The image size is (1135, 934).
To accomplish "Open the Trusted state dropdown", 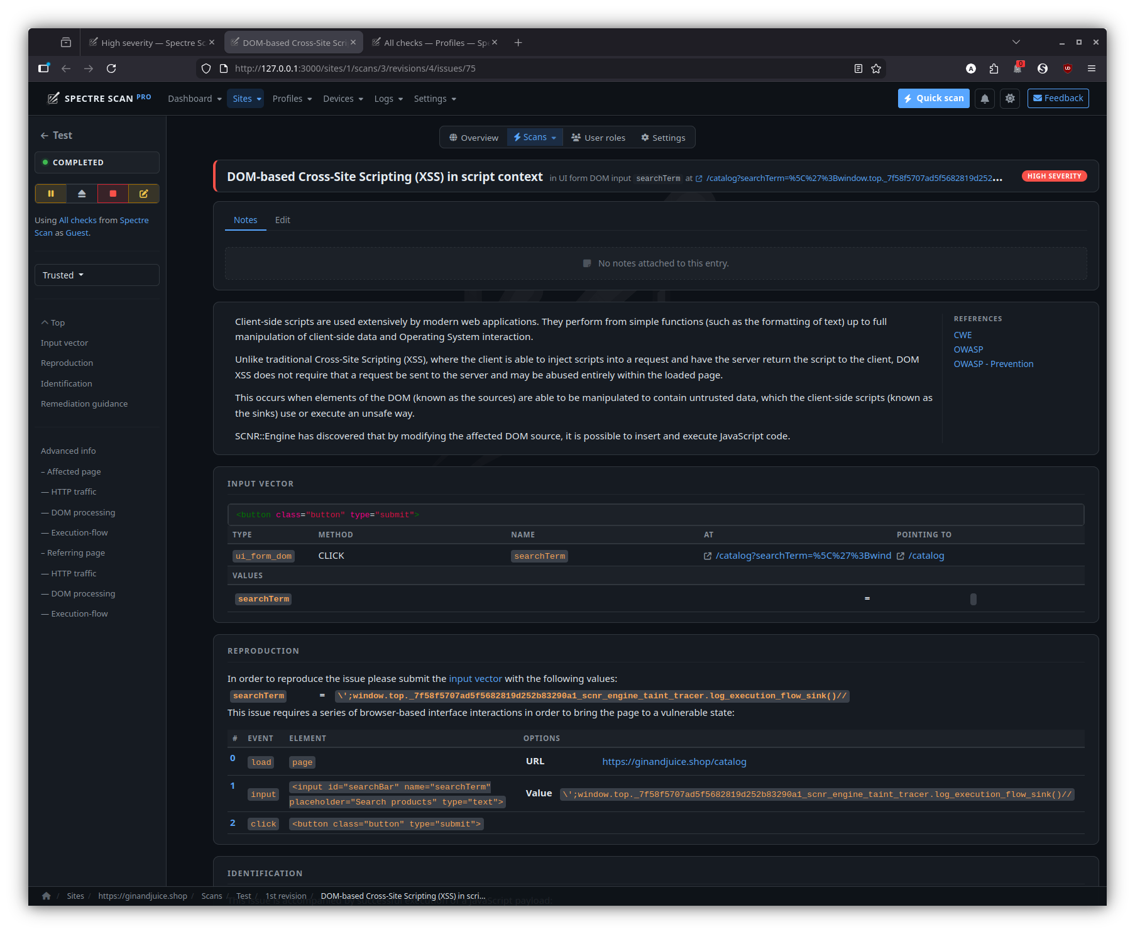I will tap(97, 275).
